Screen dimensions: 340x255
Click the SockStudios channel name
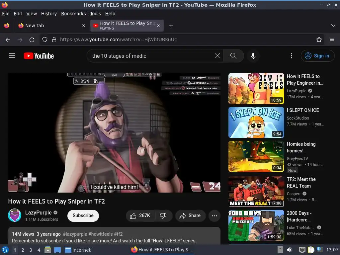[x=298, y=118]
